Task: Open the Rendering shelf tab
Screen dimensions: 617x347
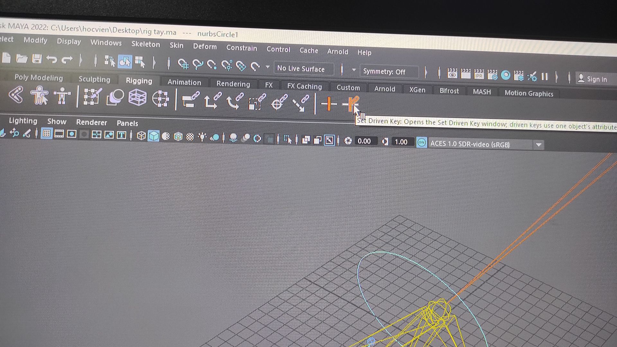Action: pos(233,84)
